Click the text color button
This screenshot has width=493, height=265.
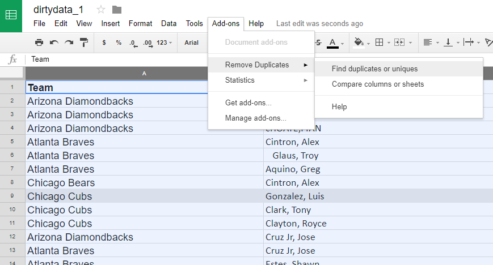pos(333,42)
